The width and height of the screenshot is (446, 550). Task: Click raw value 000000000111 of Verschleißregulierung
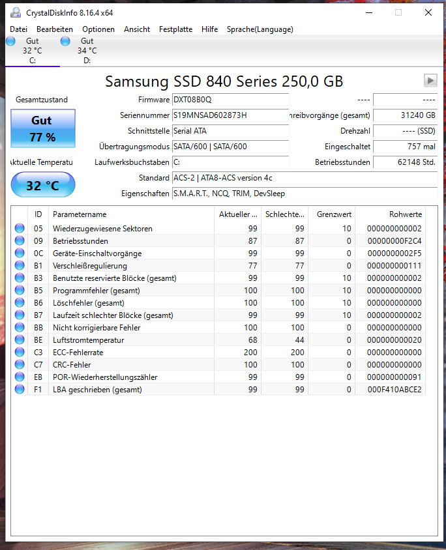click(394, 265)
